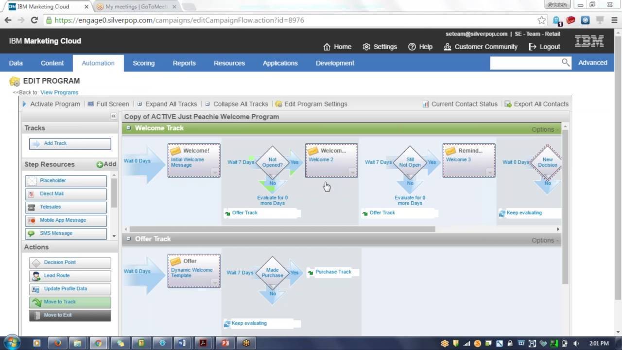Open the Reports menu tab
622x350 pixels.
click(x=184, y=63)
